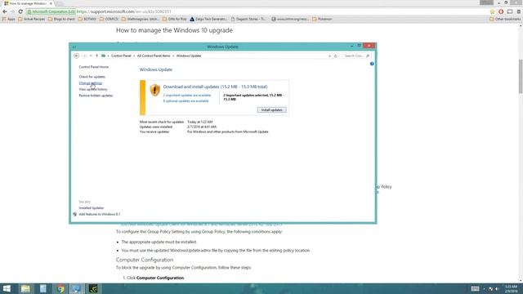This screenshot has height=294, width=523.
Task: Click the search magnifier in the Control Panel search box
Action: (368, 56)
